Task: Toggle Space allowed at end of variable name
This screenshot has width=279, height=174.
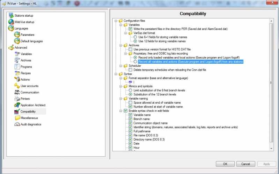Action: coord(130,103)
